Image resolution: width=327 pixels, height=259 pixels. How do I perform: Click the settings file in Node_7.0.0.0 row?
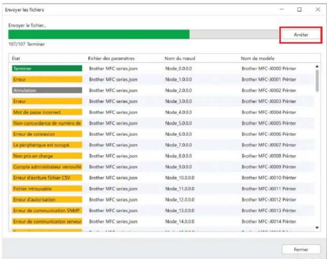click(x=113, y=145)
